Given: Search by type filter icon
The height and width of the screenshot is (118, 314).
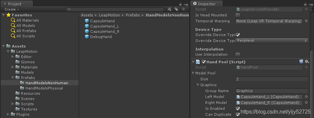Looking at the screenshot, I should click(169, 9).
